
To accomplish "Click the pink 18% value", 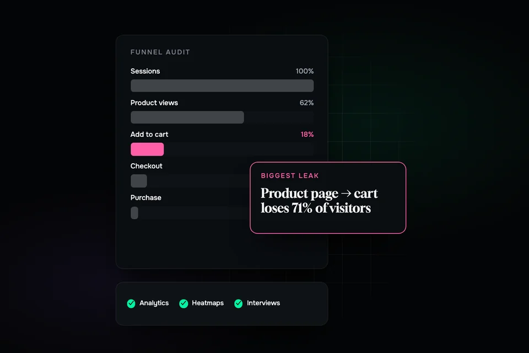I will tap(307, 135).
